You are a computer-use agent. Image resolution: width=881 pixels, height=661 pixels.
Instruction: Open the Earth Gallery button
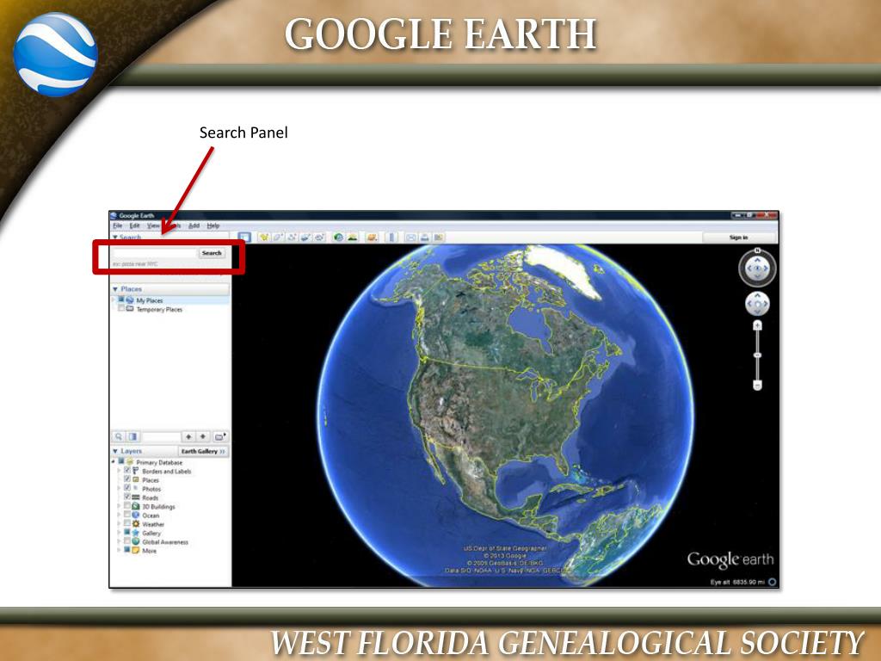(x=203, y=451)
